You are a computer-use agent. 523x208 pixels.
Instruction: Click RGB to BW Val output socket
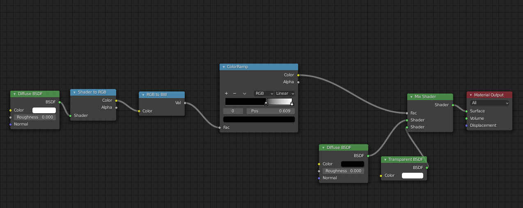185,103
